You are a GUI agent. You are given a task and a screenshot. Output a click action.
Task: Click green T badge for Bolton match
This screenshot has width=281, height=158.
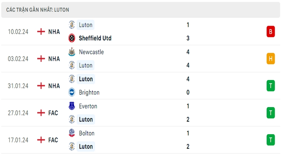(x=270, y=140)
